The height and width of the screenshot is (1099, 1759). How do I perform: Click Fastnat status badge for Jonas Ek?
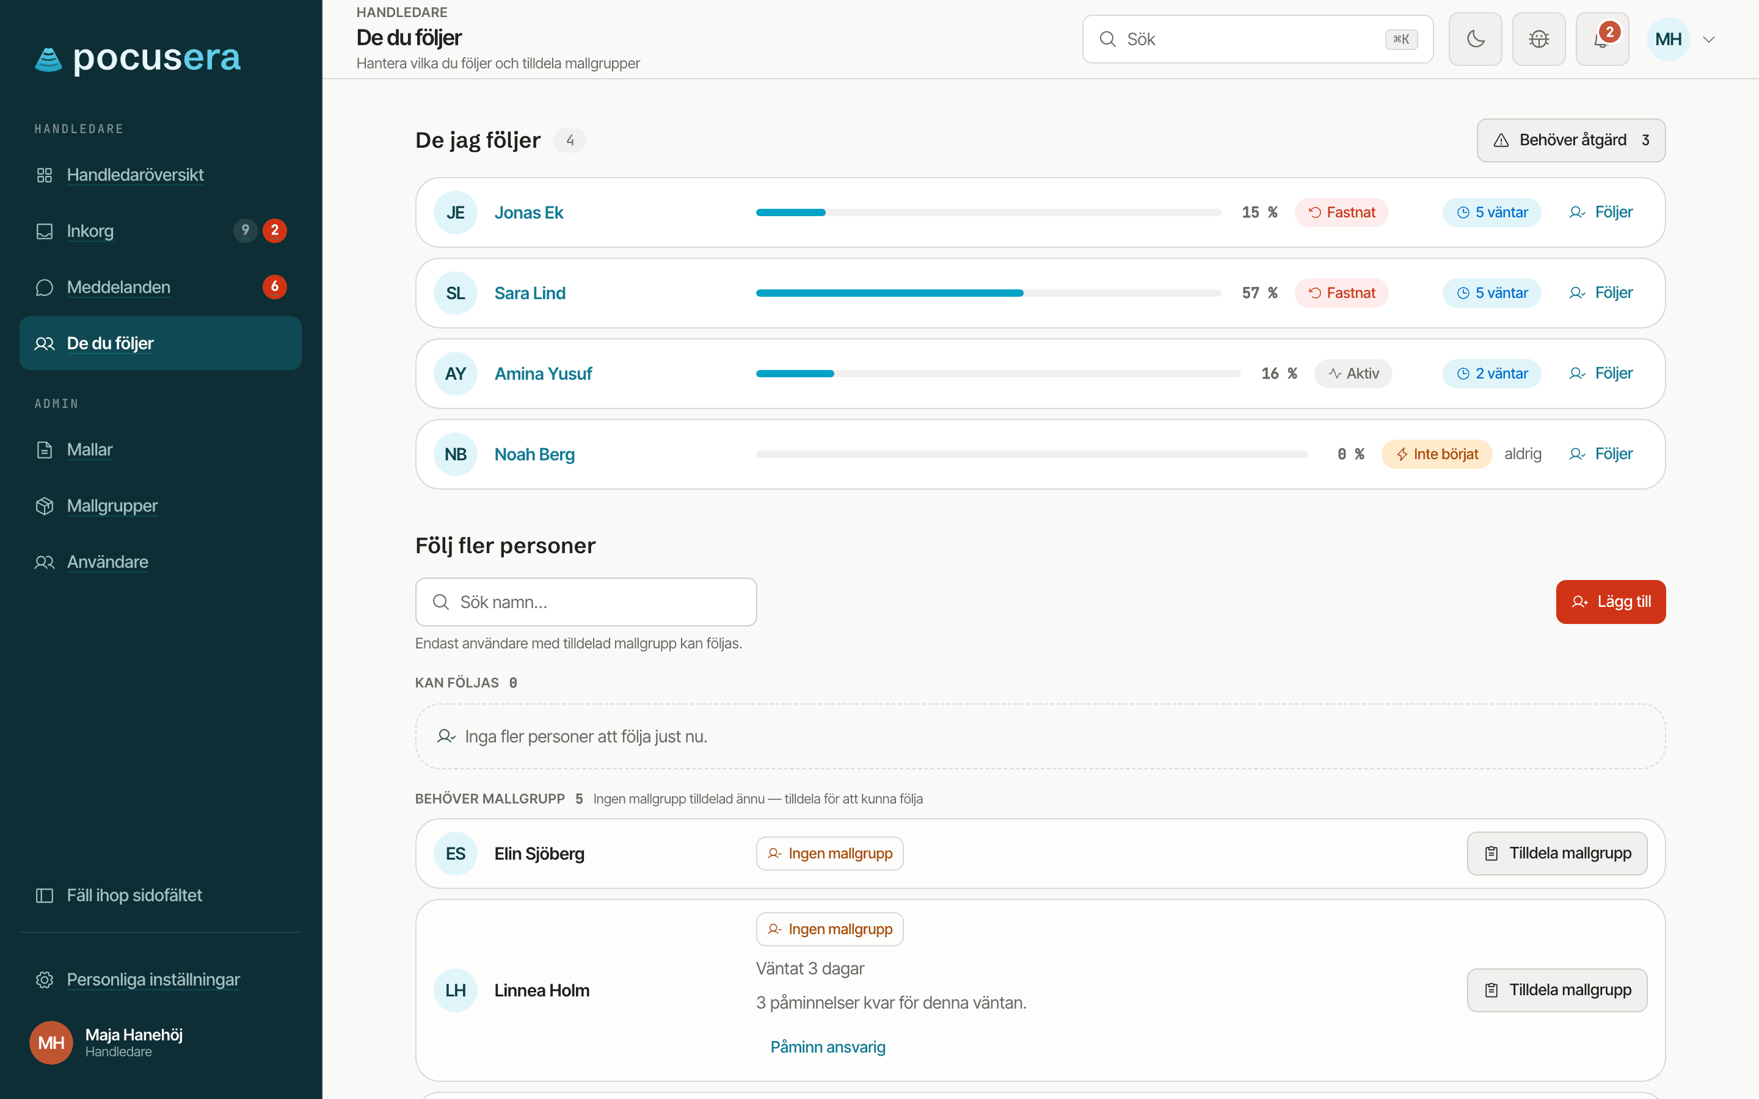(1341, 212)
